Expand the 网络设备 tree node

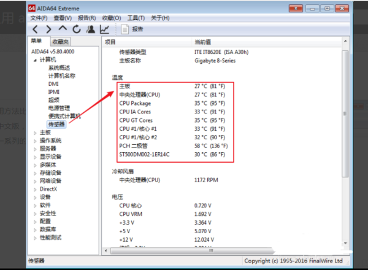click(x=35, y=181)
